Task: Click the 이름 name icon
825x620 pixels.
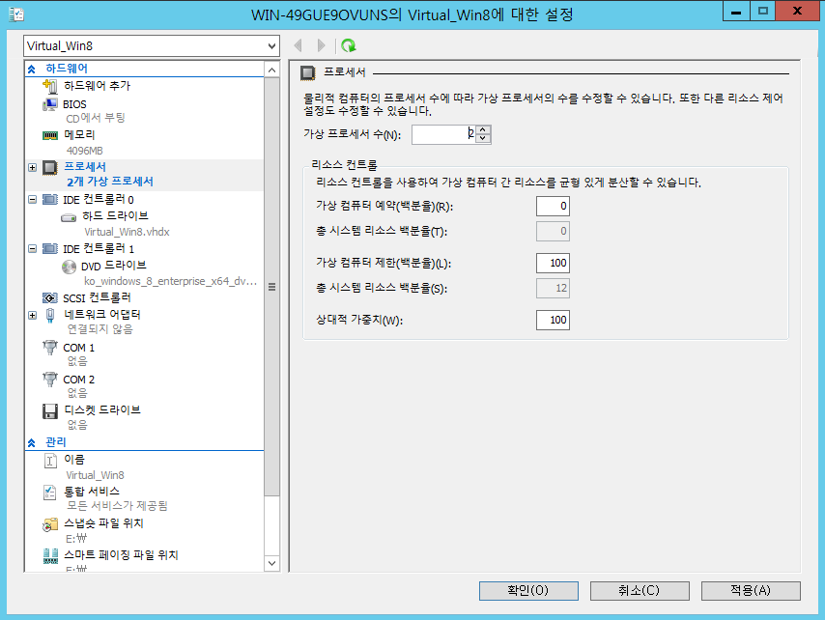Action: tap(50, 461)
